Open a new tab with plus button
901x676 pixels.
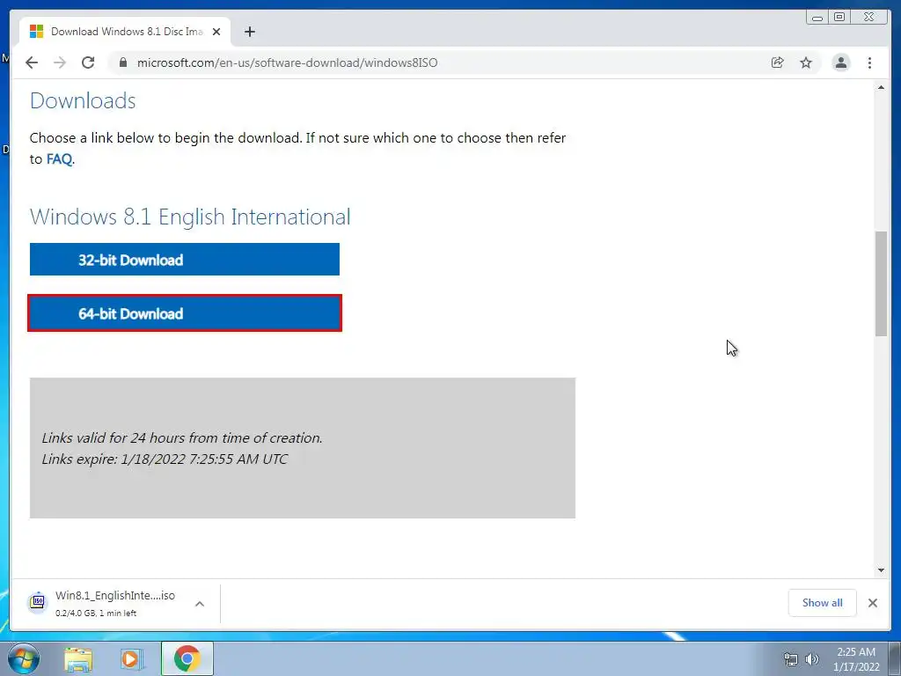[249, 32]
